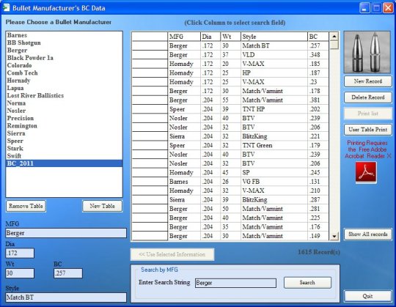This screenshot has height=307, width=396.
Task: Click the bullet image thumbnail
Action: [x=367, y=52]
